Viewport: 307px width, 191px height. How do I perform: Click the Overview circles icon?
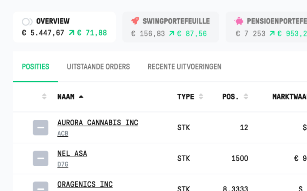27,22
